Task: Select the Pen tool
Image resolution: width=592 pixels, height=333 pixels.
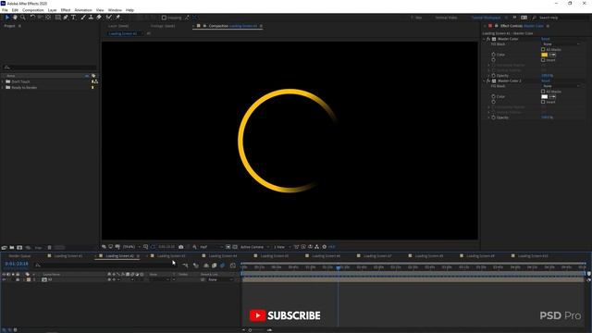Action: (x=66, y=18)
